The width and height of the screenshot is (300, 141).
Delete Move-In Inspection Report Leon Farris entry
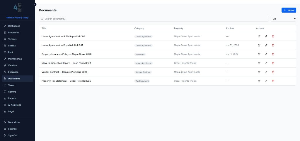pyautogui.click(x=273, y=63)
